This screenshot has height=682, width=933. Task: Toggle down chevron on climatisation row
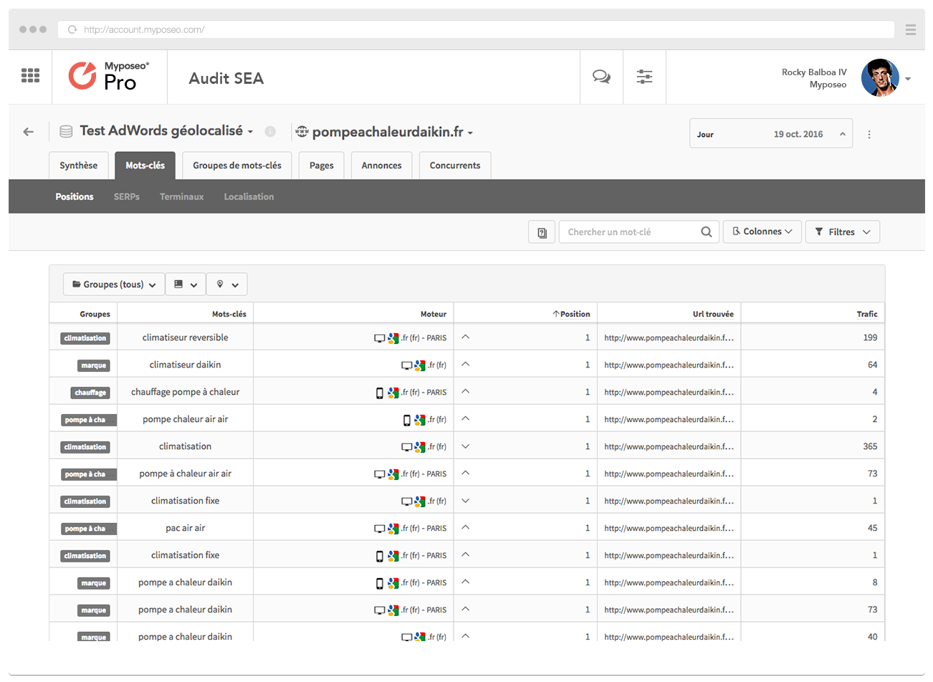466,446
